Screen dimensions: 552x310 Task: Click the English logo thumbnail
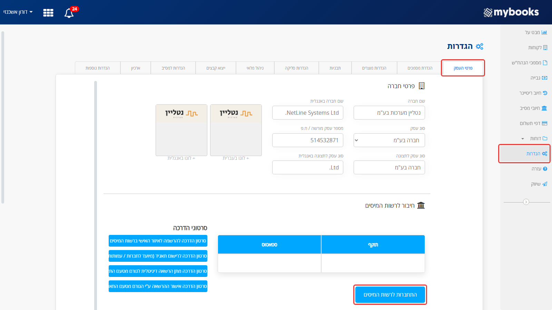point(181,130)
